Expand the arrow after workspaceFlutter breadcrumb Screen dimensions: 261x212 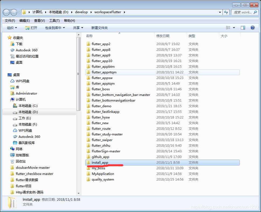pyautogui.click(x=124, y=12)
